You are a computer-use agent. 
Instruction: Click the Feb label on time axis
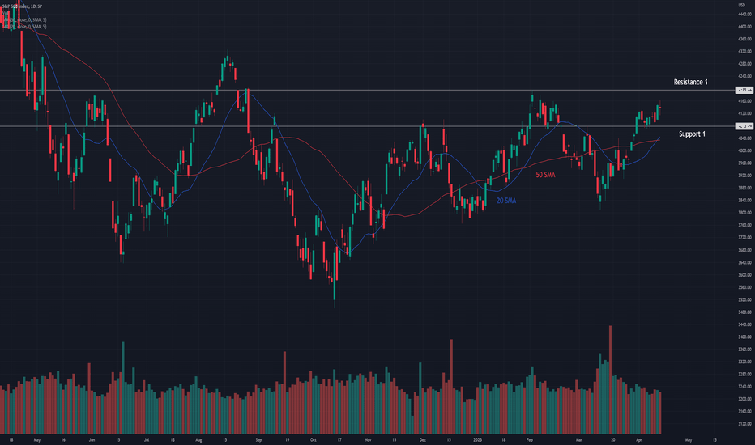coord(529,439)
